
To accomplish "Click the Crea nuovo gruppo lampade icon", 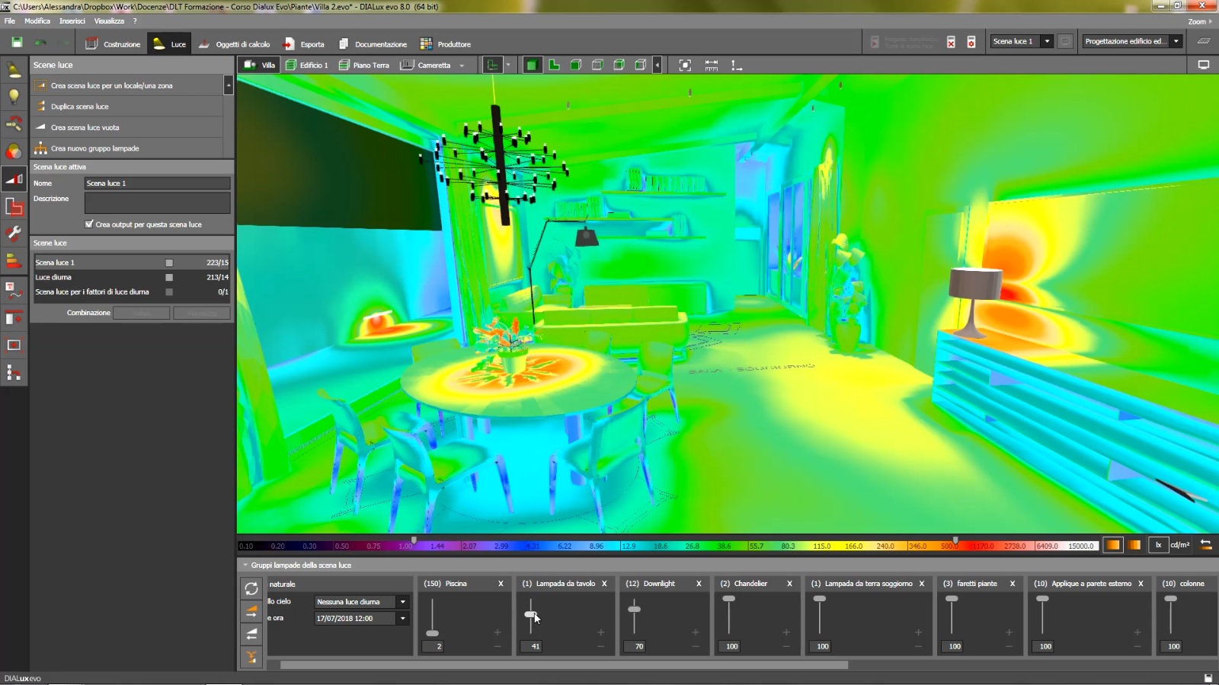I will pyautogui.click(x=40, y=148).
